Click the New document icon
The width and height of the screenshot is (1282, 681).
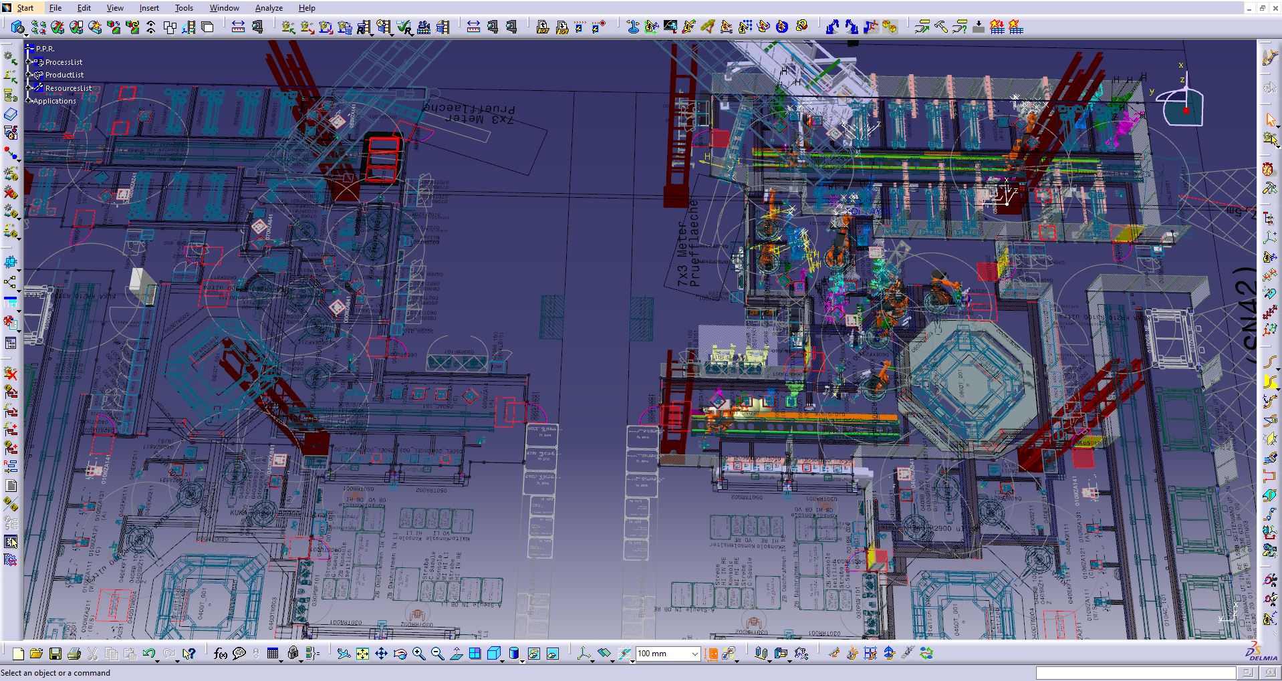tap(18, 654)
